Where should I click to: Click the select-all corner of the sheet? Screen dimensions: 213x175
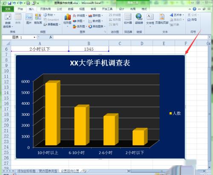6,43
